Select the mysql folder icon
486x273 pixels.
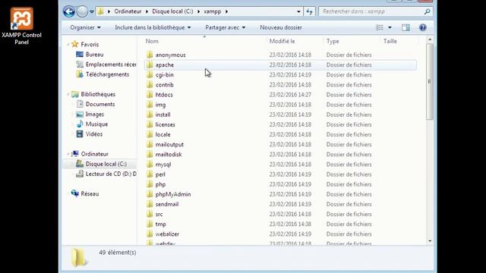[150, 164]
